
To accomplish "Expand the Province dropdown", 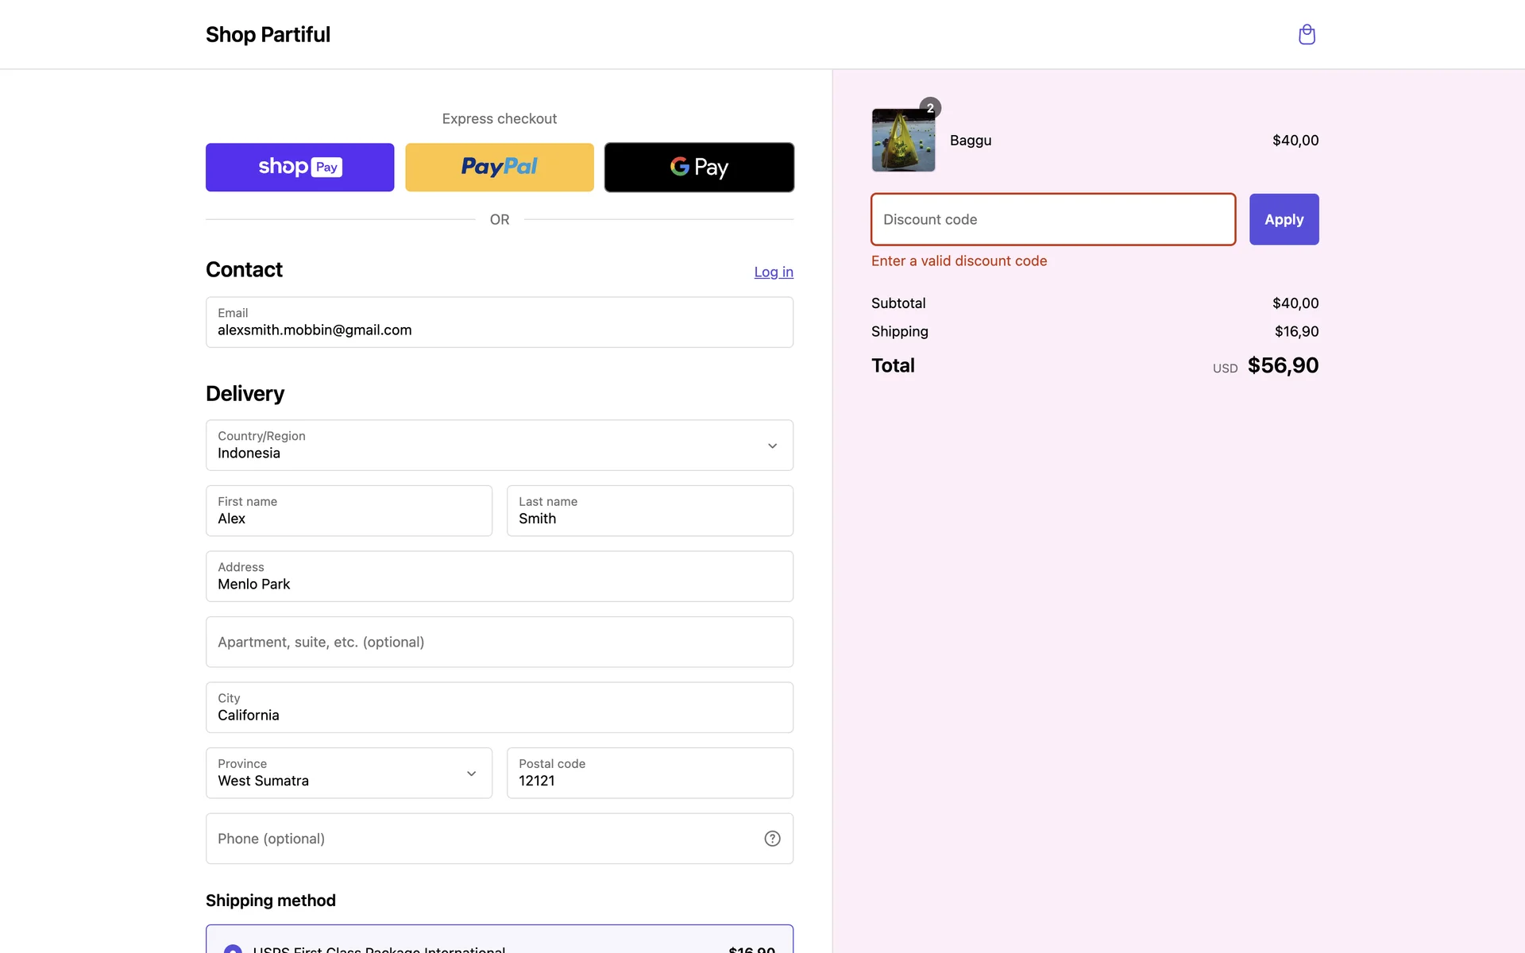I will (x=349, y=773).
